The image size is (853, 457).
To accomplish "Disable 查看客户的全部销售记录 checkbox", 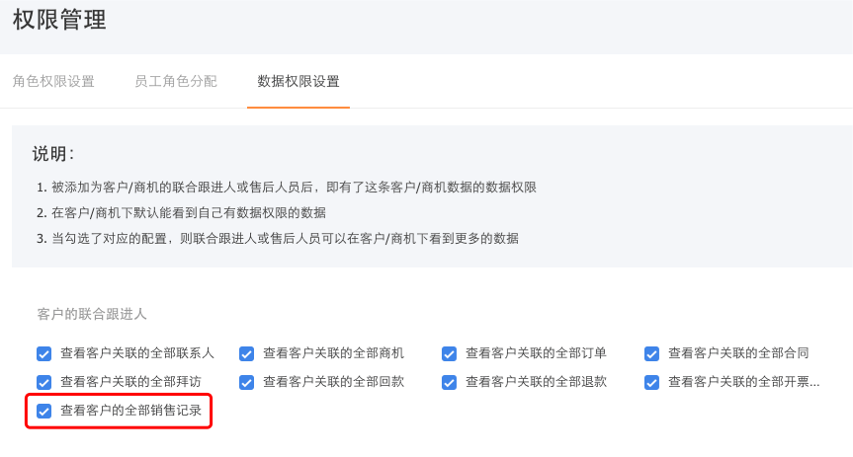I will (x=44, y=411).
